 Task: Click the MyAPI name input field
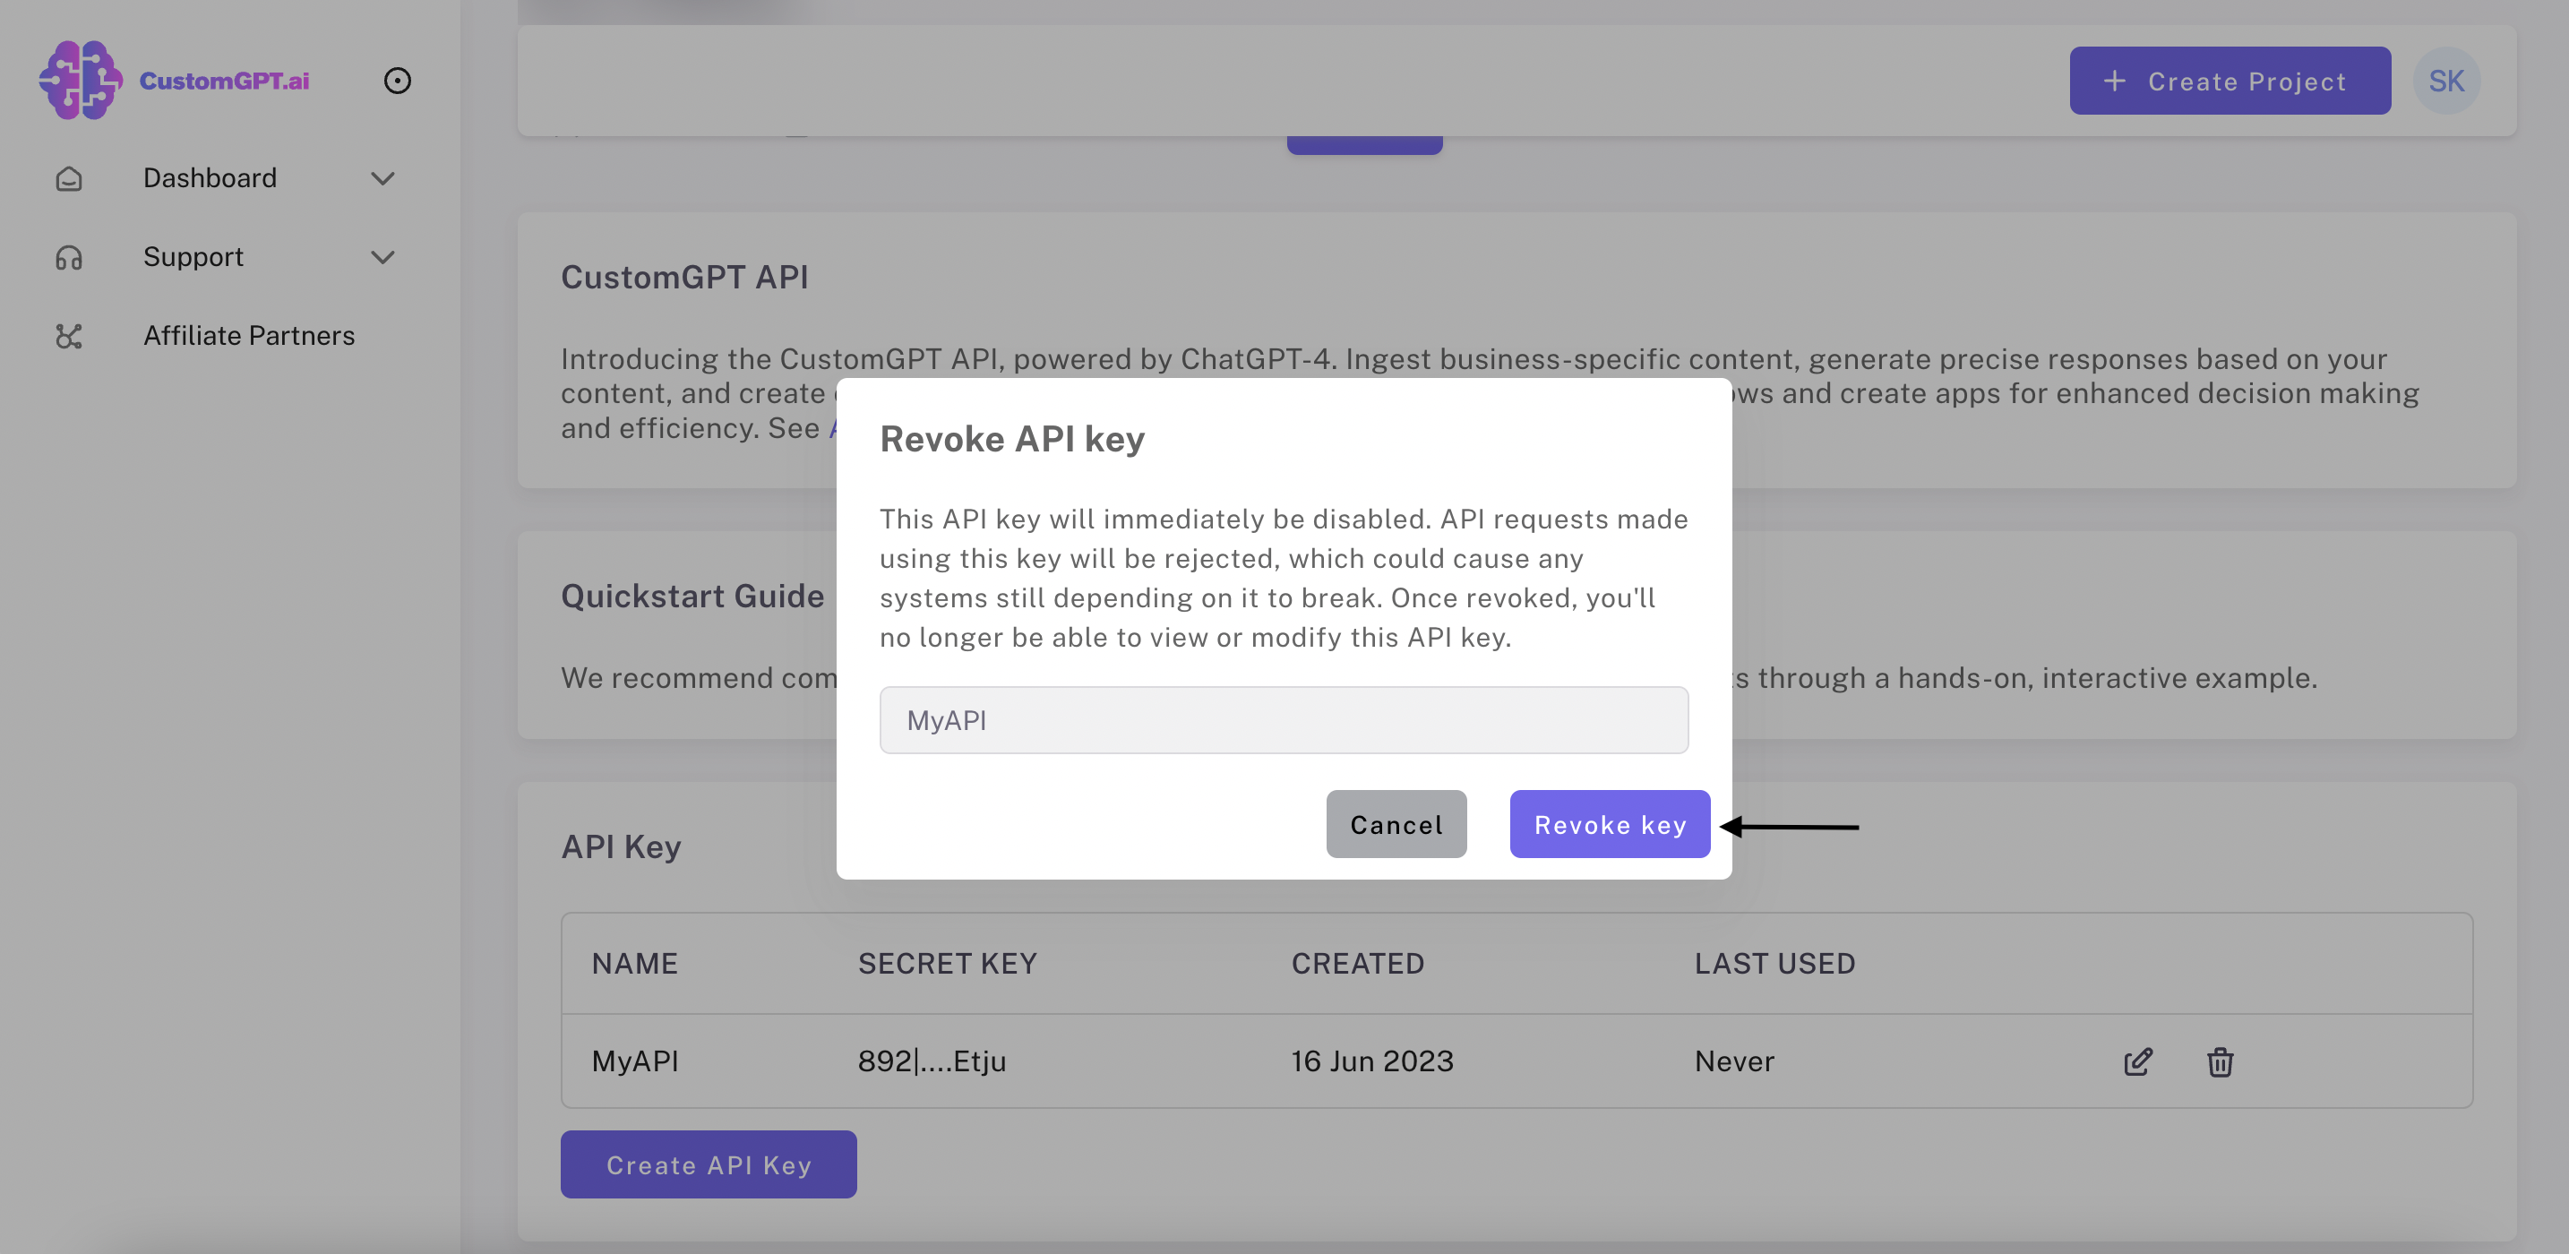[x=1283, y=720]
